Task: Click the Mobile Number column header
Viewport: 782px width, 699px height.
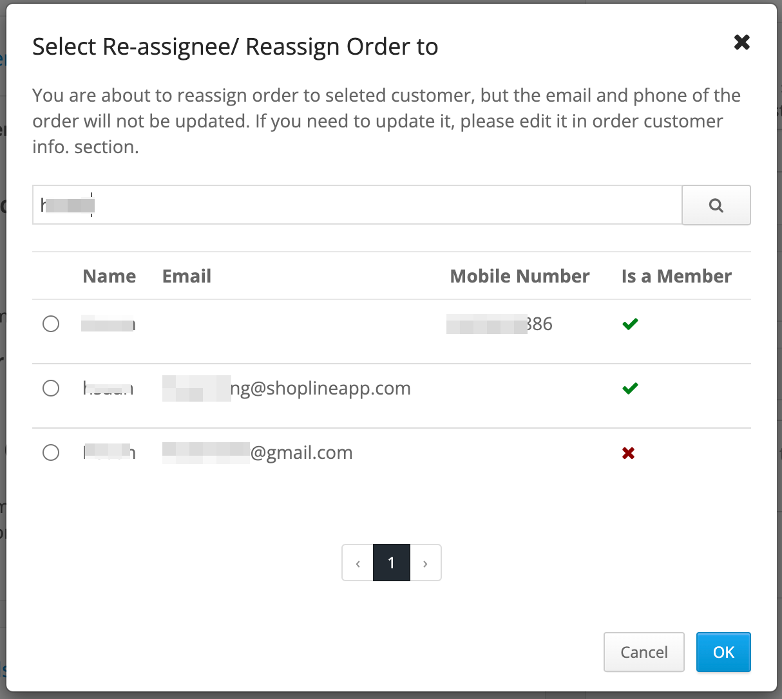Action: tap(520, 276)
